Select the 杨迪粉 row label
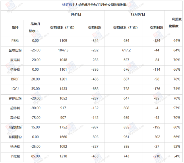Image resolution: width=184 pixels, height=163 pixels. pos(15,147)
